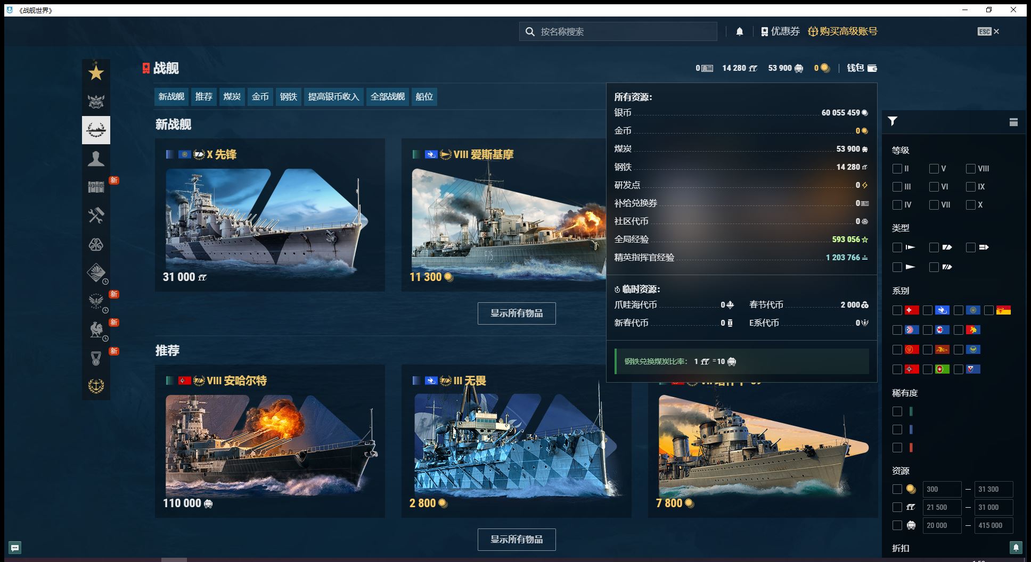Click the funnel filter icon
1031x562 pixels.
[893, 121]
